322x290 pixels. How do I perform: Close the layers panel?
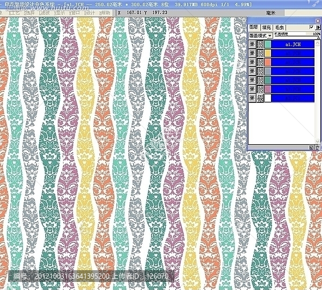pos(318,21)
